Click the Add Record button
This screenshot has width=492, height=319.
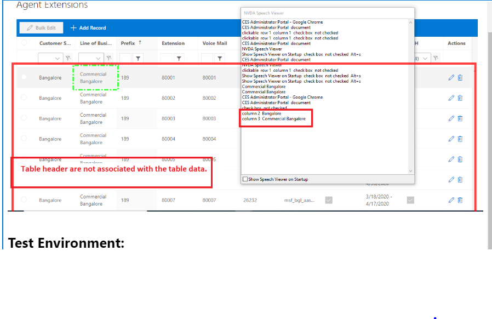(88, 27)
